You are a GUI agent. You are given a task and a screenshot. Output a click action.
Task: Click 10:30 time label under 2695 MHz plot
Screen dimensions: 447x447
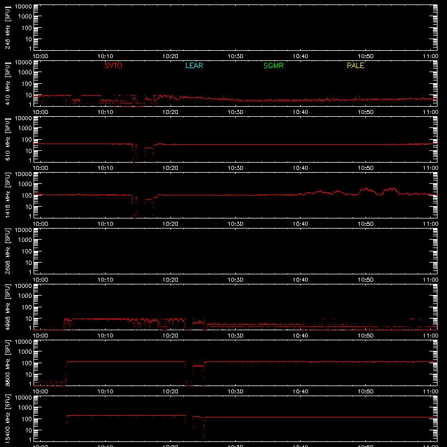click(x=235, y=280)
